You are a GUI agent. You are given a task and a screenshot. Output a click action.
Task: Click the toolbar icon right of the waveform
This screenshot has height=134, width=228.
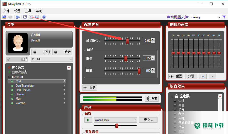[x=37, y=17]
